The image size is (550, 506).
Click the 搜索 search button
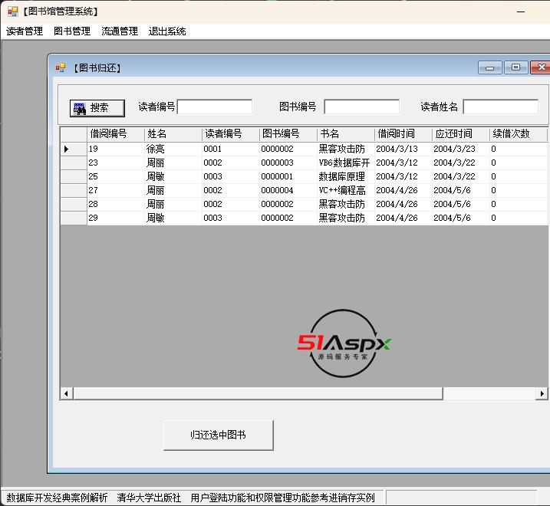pos(97,108)
